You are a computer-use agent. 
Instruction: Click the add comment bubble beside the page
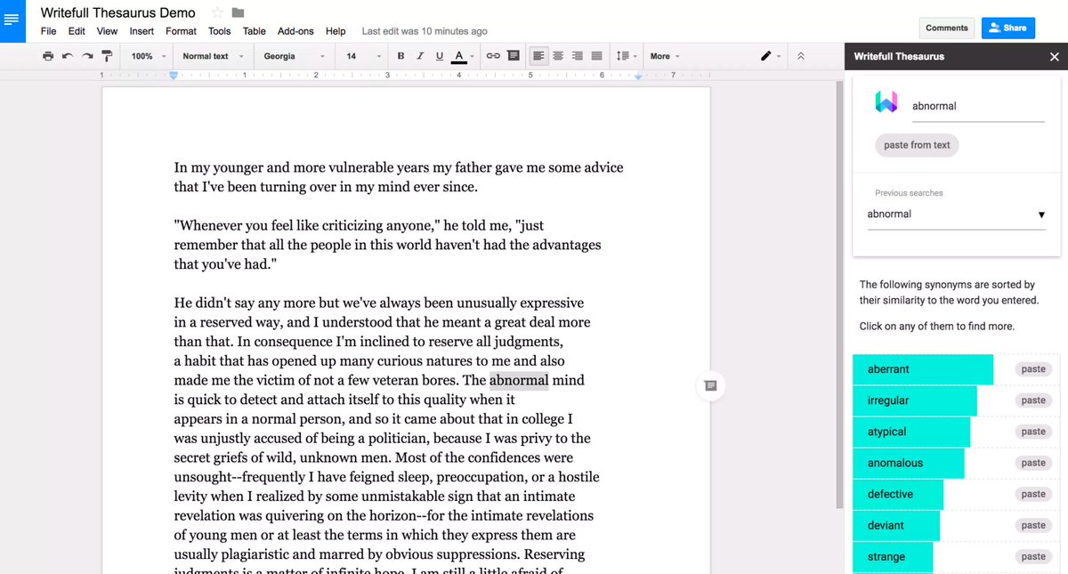(710, 385)
